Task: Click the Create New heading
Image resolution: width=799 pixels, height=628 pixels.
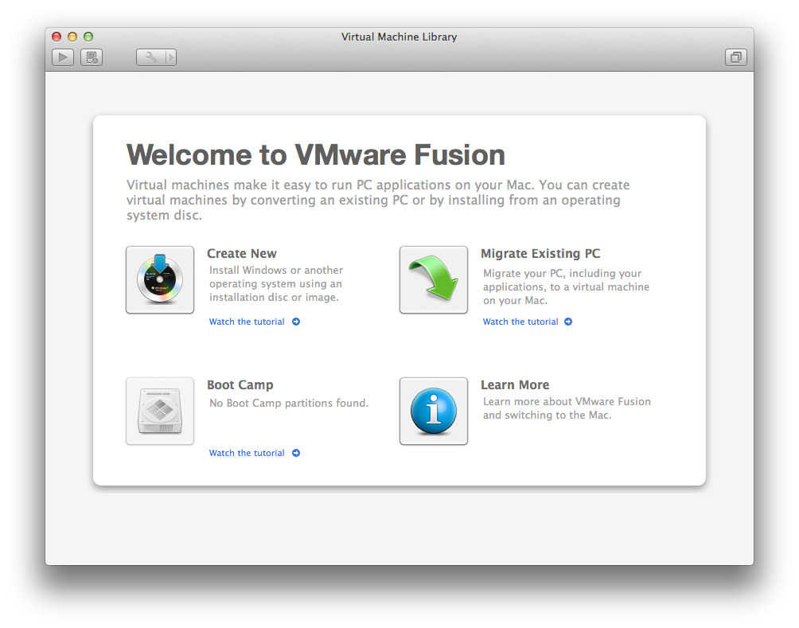Action: [x=242, y=253]
